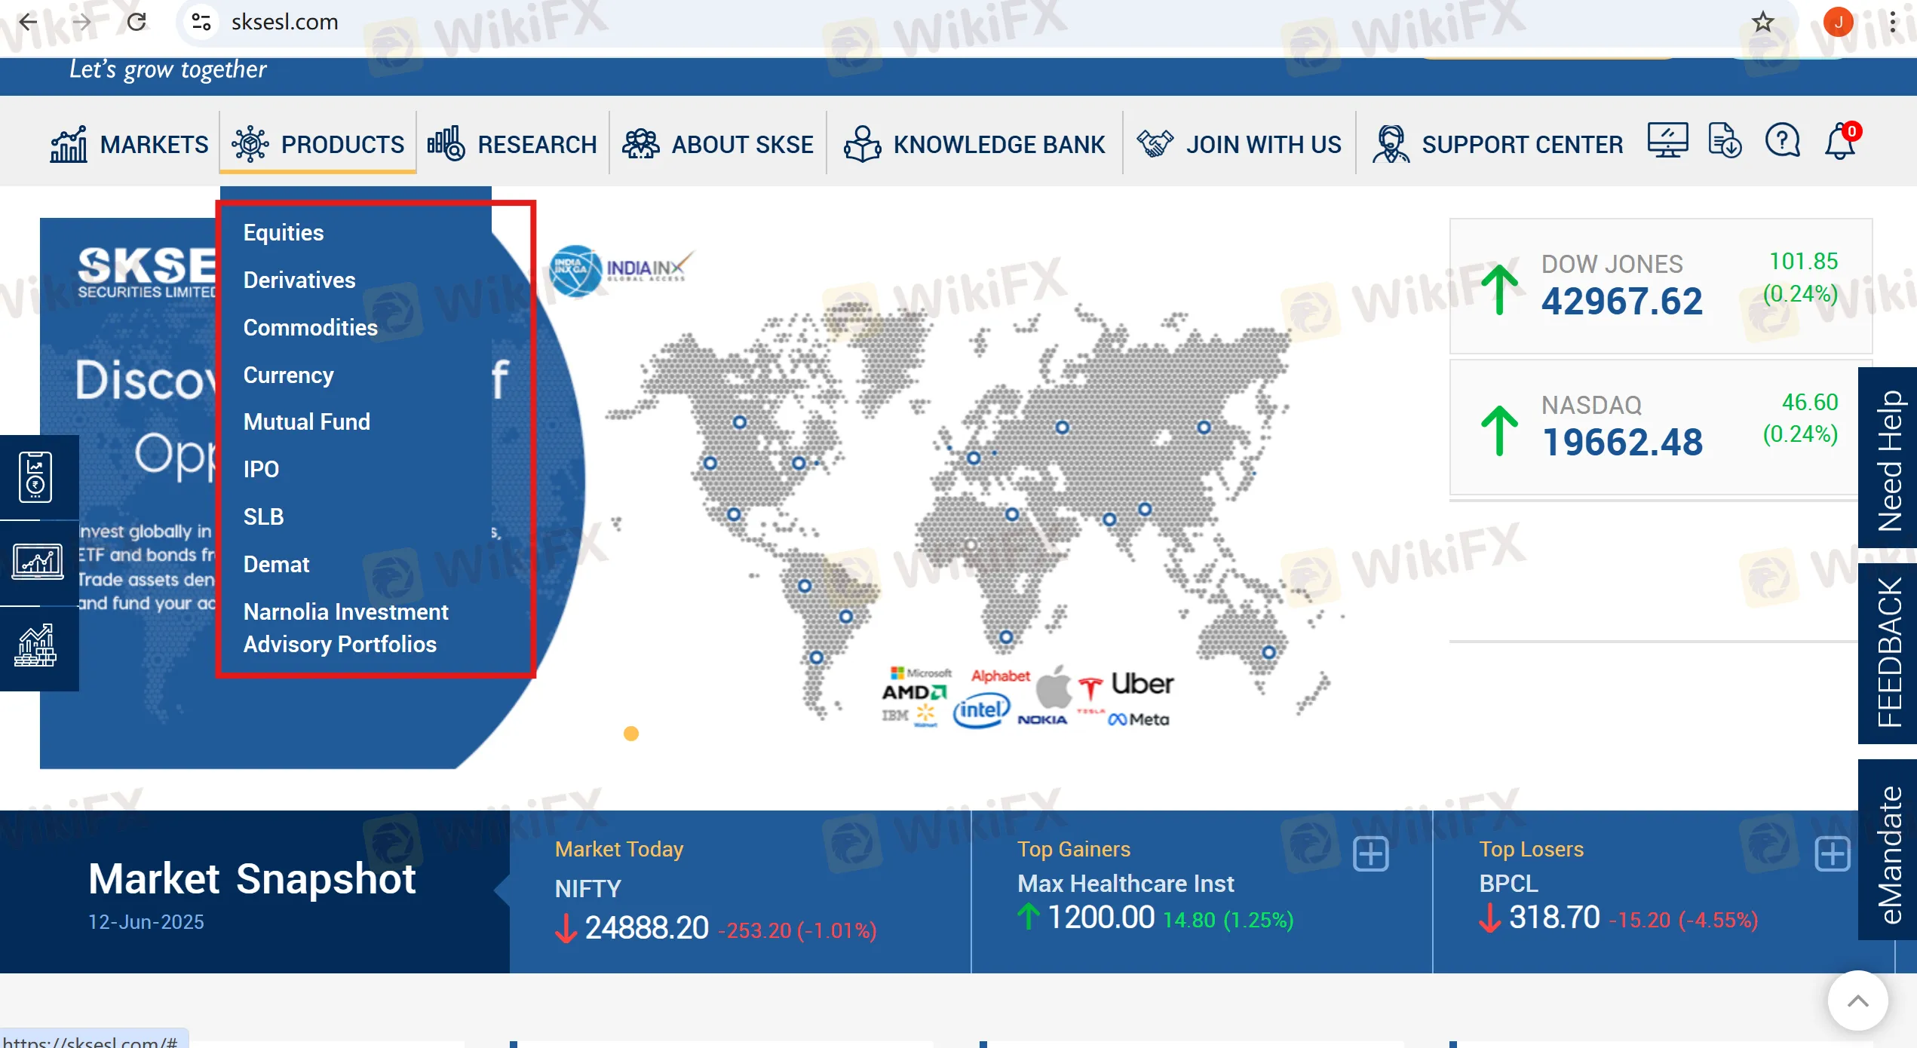The image size is (1917, 1048).
Task: Open the FEEDBACK side tab
Action: pos(1888,653)
